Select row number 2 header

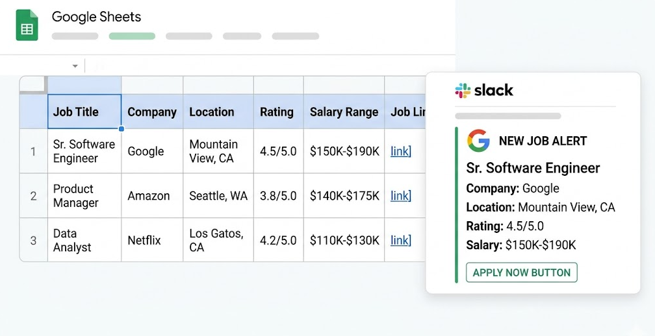(x=33, y=195)
